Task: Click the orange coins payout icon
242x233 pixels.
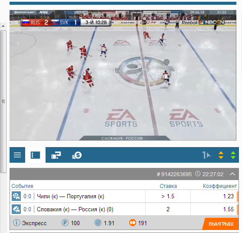Action: click(133, 223)
